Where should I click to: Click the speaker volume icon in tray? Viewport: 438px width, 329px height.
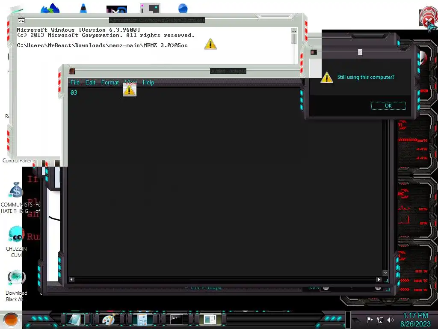391,320
